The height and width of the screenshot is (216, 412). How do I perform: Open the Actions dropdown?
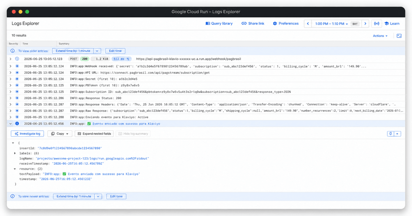pyautogui.click(x=380, y=36)
